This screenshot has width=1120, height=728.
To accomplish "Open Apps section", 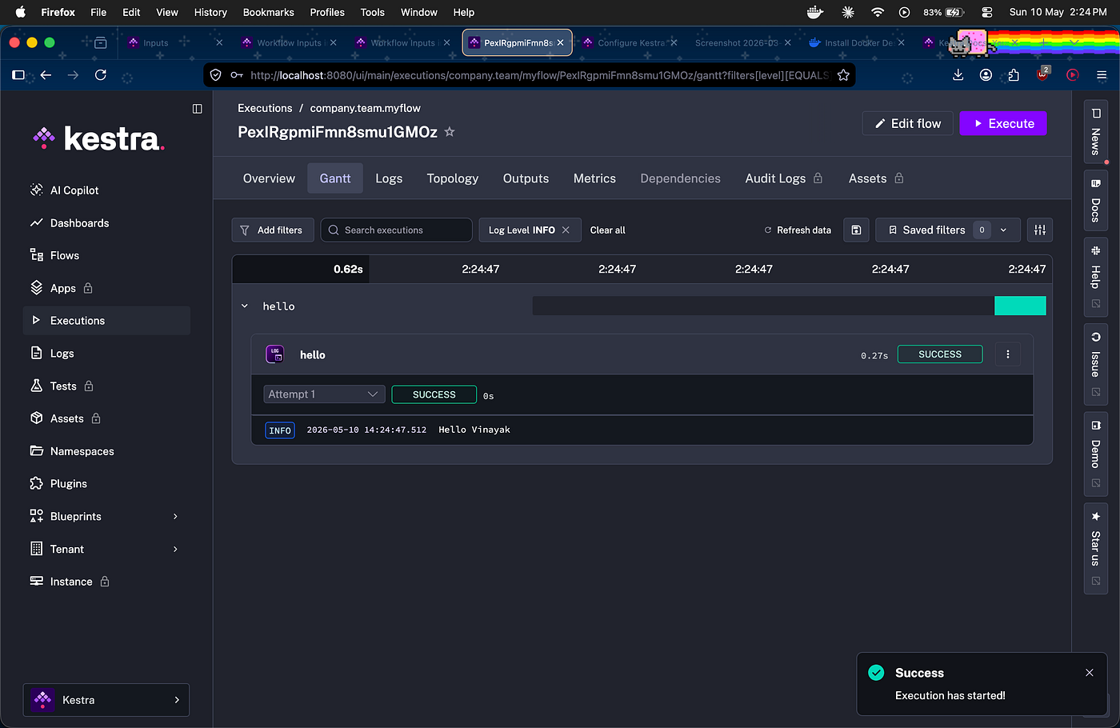I will coord(62,288).
